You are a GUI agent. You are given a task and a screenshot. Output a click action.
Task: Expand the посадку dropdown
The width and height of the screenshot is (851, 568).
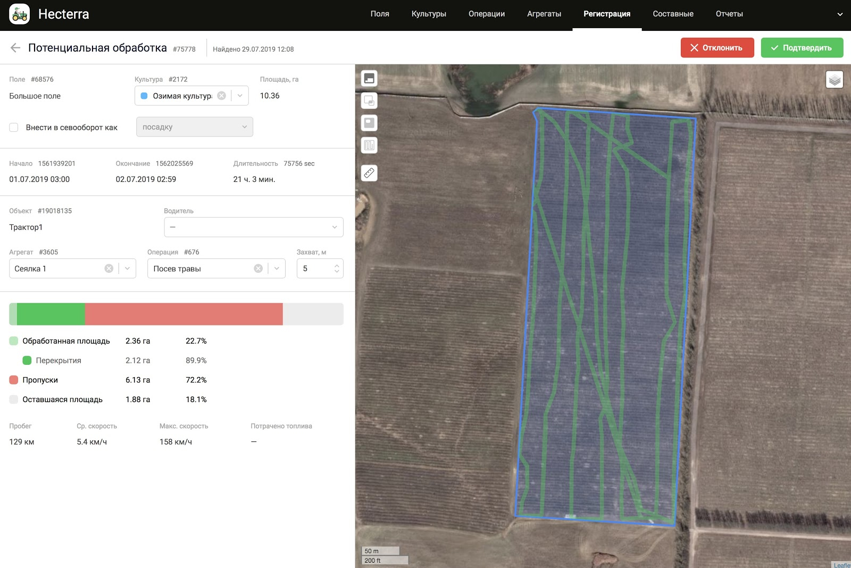(x=194, y=127)
